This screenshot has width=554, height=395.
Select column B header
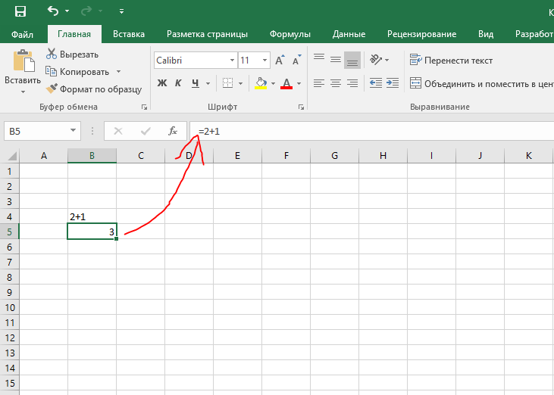coord(92,156)
